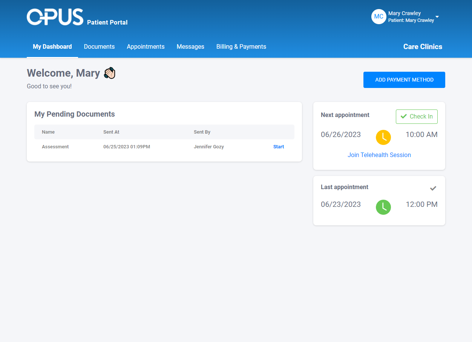Select the Assessment document name
This screenshot has width=472, height=342.
point(55,147)
